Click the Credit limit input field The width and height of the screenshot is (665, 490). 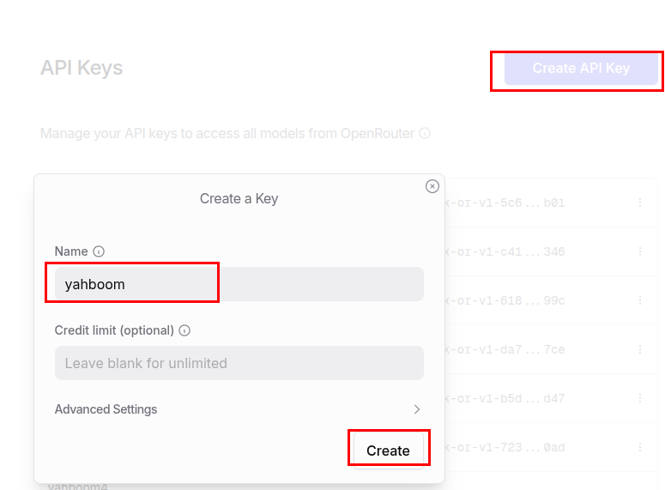pos(239,363)
